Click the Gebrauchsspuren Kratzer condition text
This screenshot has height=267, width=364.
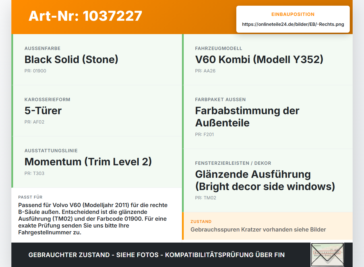pos(258,230)
